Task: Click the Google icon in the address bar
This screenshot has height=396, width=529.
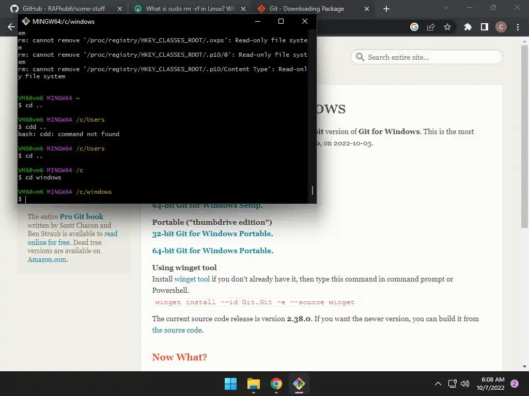Action: pos(414,27)
